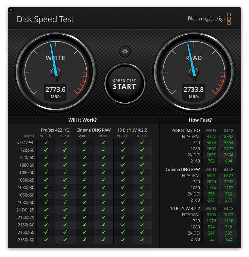Open the settings gear between the gauges
249x257 pixels.
pos(125,52)
